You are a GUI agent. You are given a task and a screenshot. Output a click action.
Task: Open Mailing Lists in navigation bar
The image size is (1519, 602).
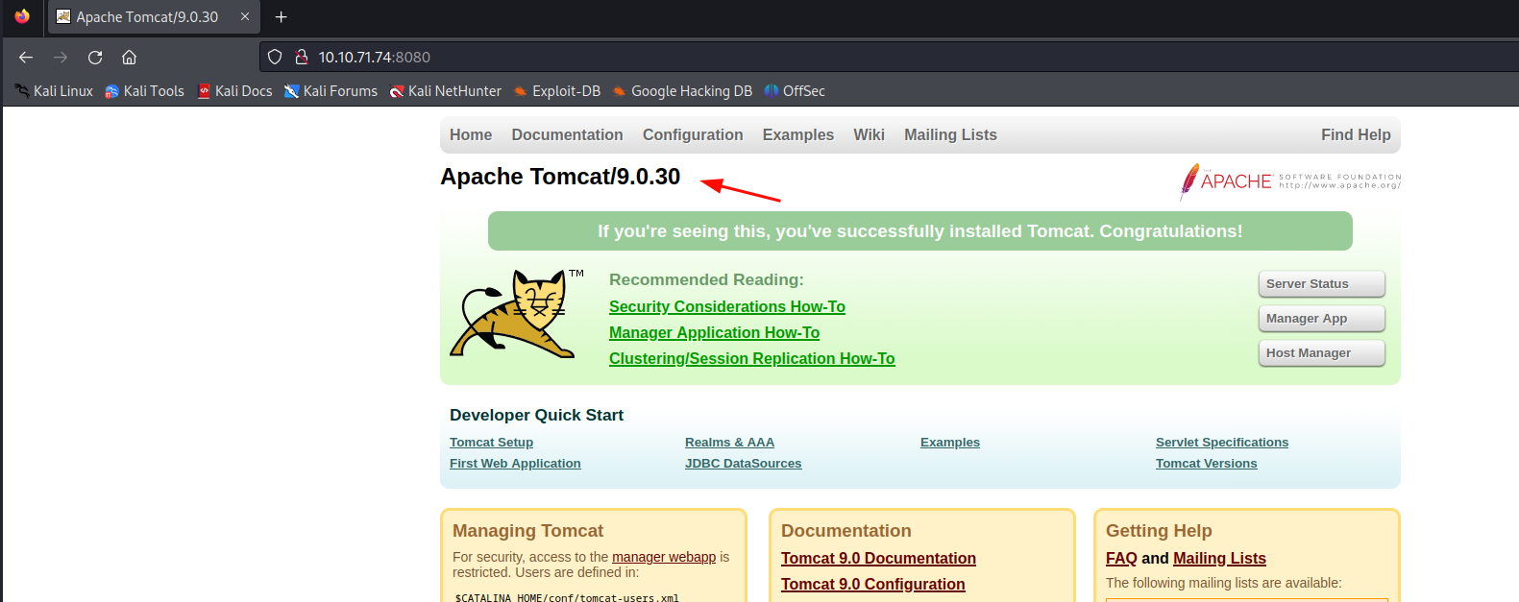point(950,135)
